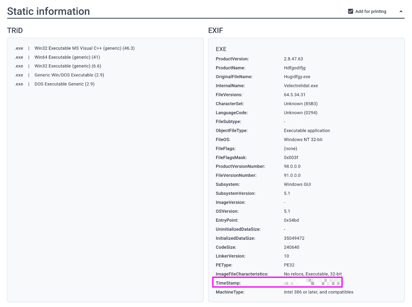Image resolution: width=412 pixels, height=307 pixels.
Task: Click the EXE subheading in EXIF panel
Action: (x=221, y=49)
